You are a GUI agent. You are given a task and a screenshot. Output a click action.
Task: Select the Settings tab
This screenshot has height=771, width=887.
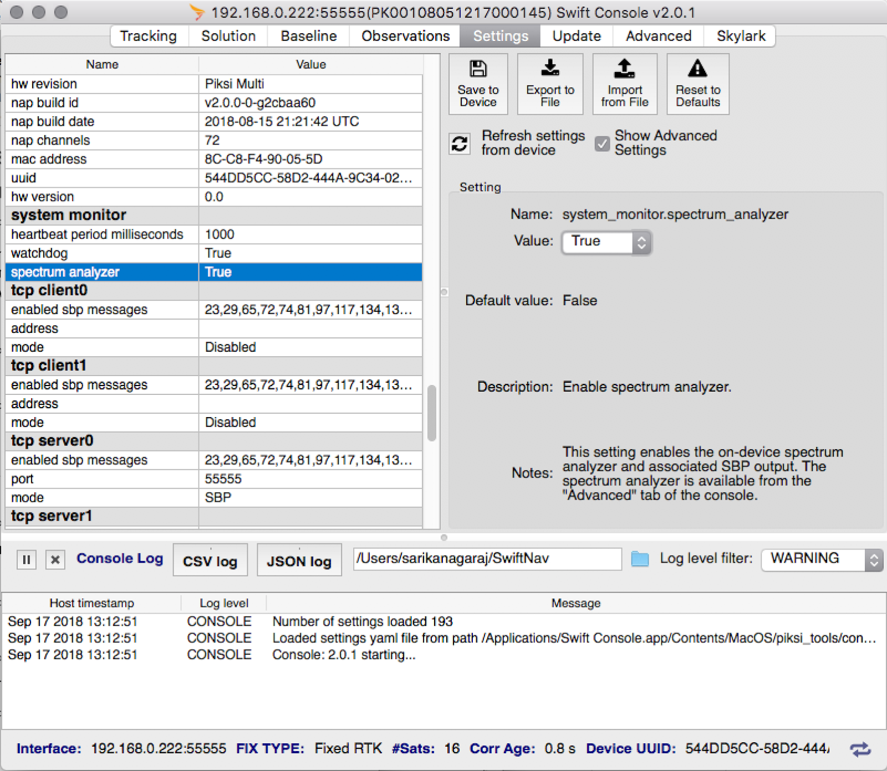tap(501, 36)
